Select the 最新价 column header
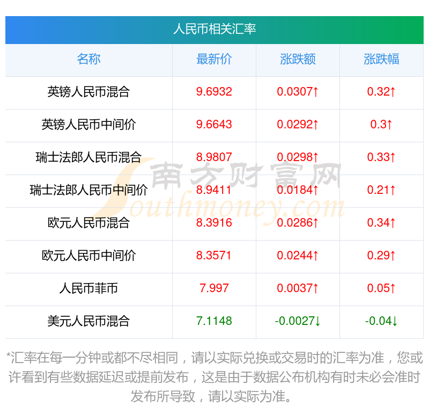Screen dimensions: 429x413 pos(214,59)
